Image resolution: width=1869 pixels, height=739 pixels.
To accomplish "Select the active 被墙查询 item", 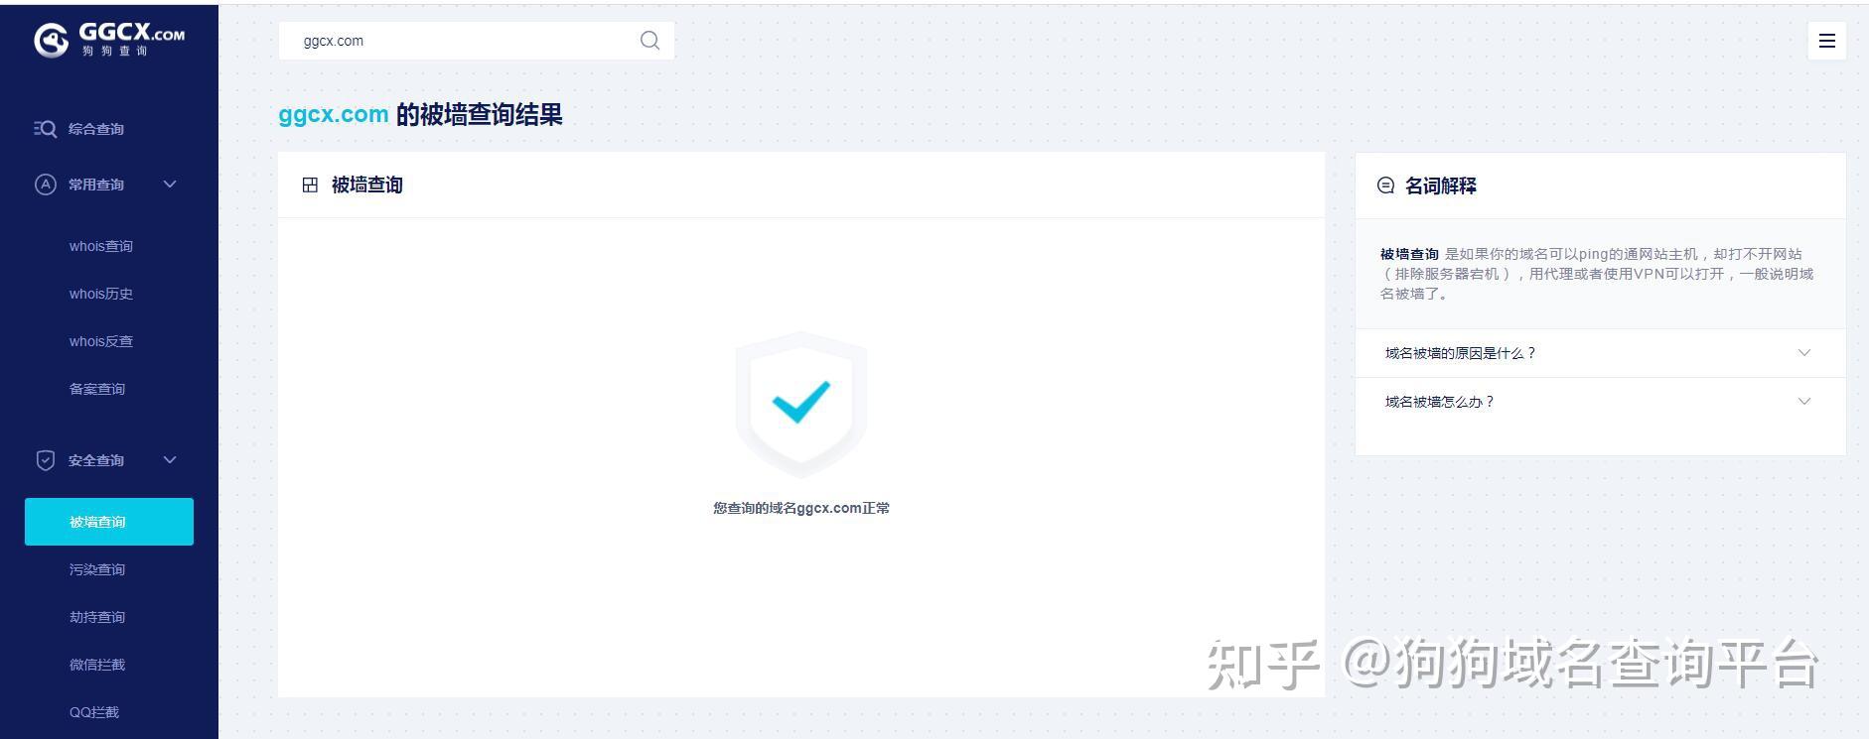I will tap(109, 522).
